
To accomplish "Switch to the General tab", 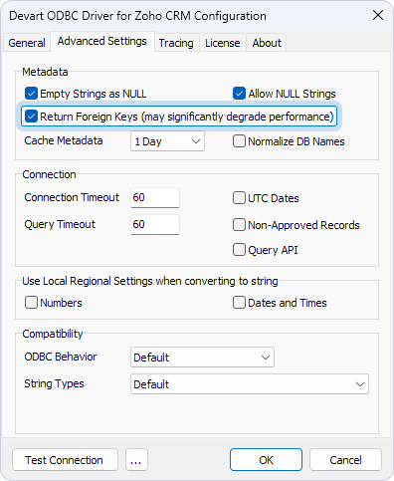I will pyautogui.click(x=27, y=43).
